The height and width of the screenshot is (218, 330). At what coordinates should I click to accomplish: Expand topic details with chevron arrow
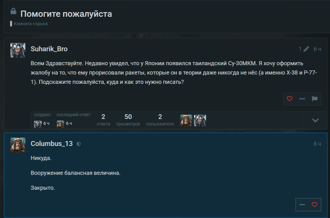[x=315, y=120]
